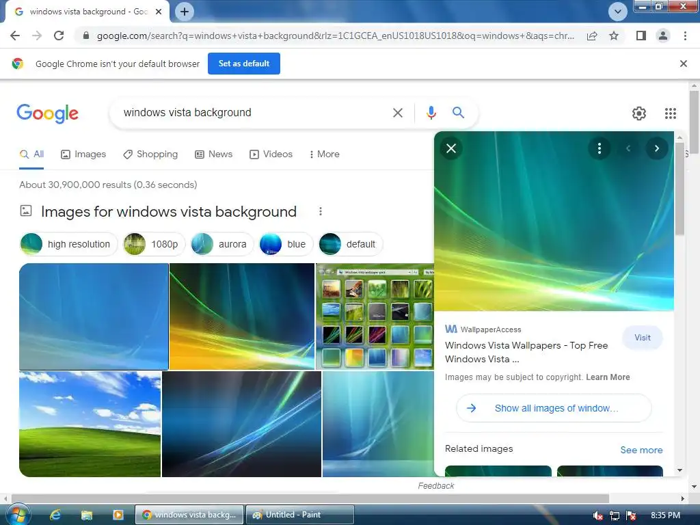Switch to the Images tab
Screen dimensions: 700x525
(x=83, y=154)
